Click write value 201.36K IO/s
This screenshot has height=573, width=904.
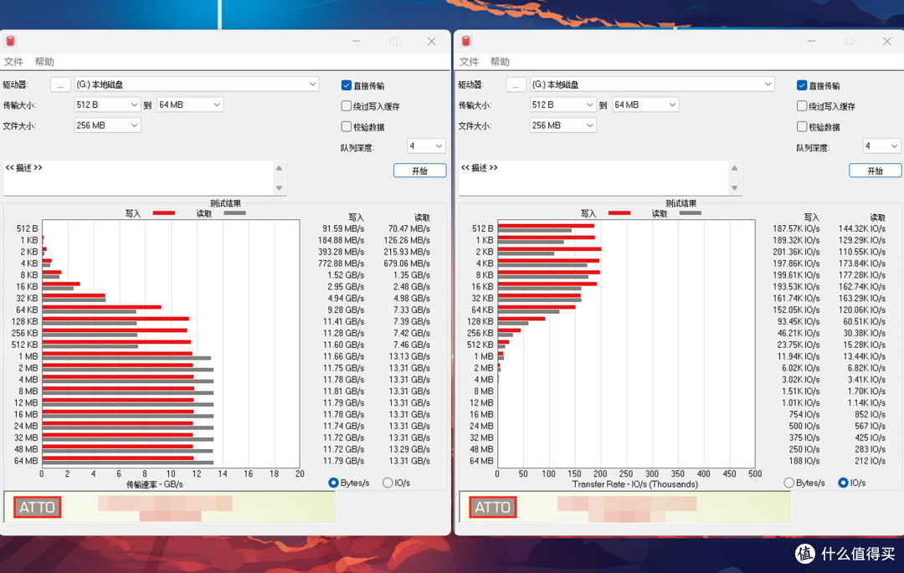pyautogui.click(x=796, y=252)
